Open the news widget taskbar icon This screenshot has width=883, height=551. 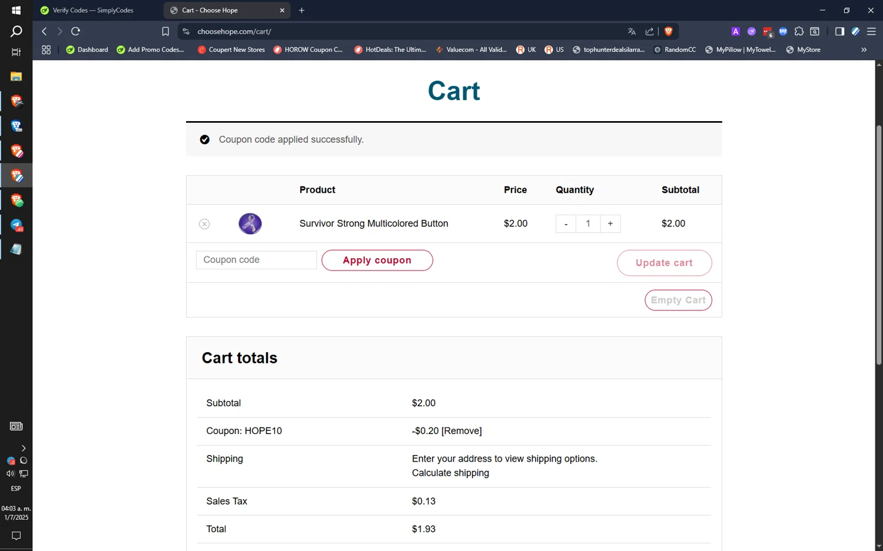pos(16,426)
